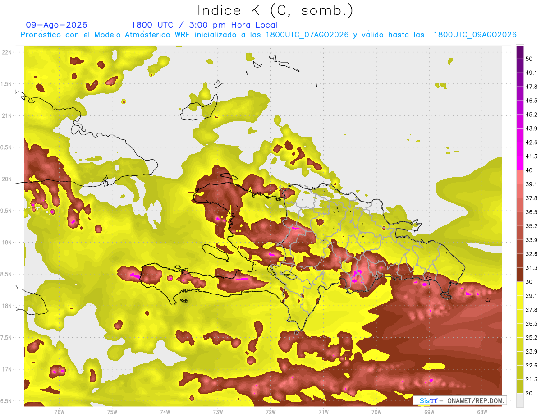Click the '45.2' value on the color scale

point(532,115)
